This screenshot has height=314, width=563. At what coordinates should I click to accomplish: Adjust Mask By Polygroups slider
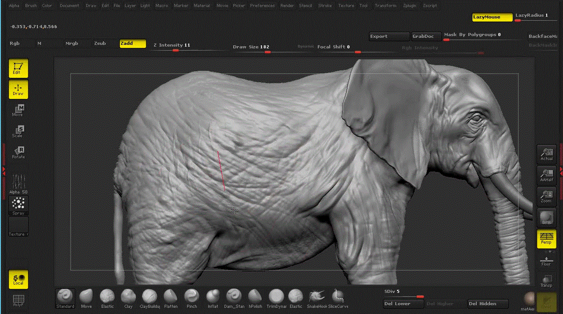482,37
